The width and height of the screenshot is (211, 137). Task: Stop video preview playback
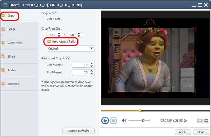113,120
